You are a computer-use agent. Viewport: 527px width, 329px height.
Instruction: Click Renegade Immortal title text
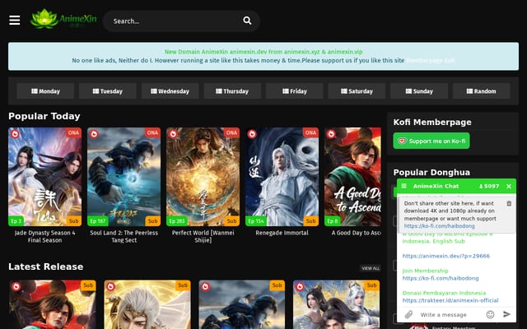coord(282,233)
